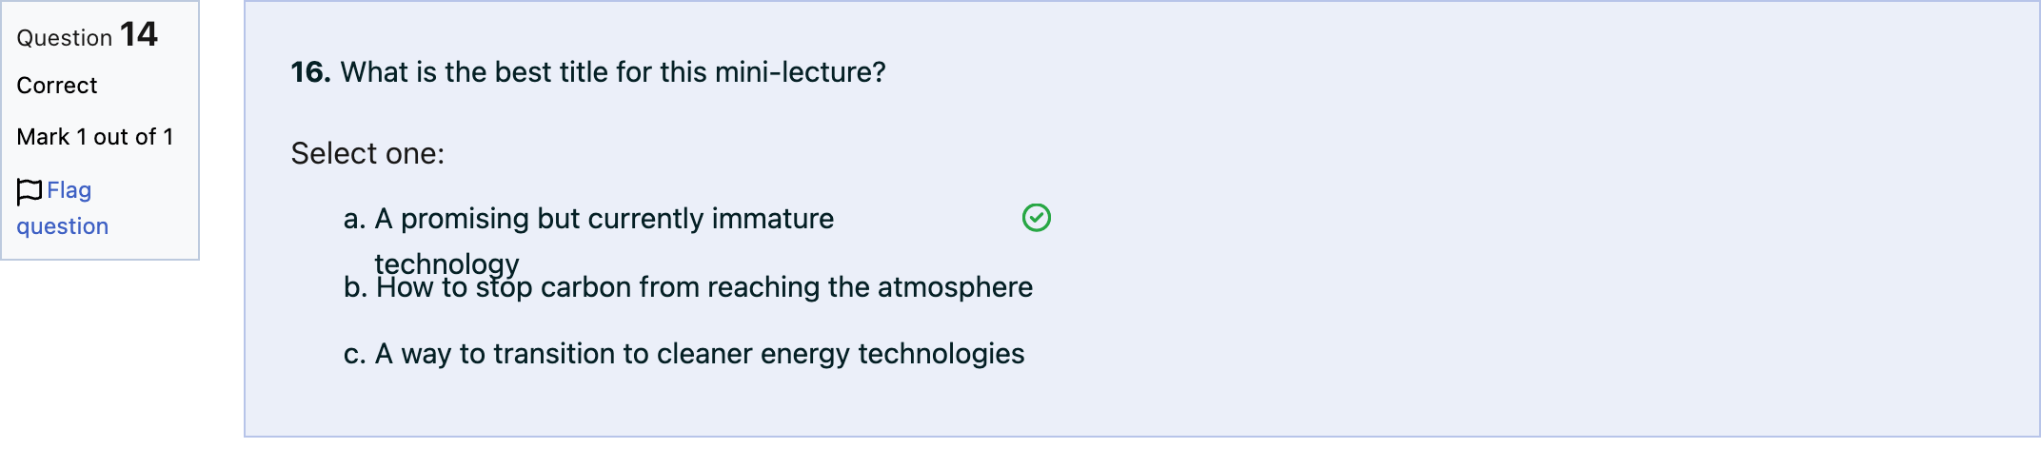This screenshot has height=468, width=2041.
Task: Click the 'a.' answer letter label
Action: (x=354, y=220)
